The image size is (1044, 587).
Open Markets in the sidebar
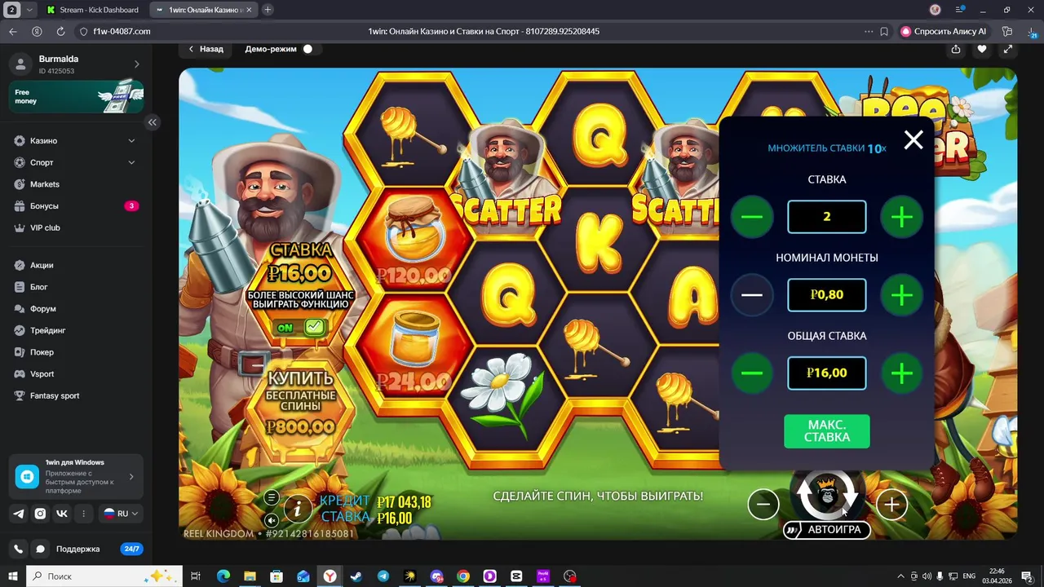tap(76, 184)
